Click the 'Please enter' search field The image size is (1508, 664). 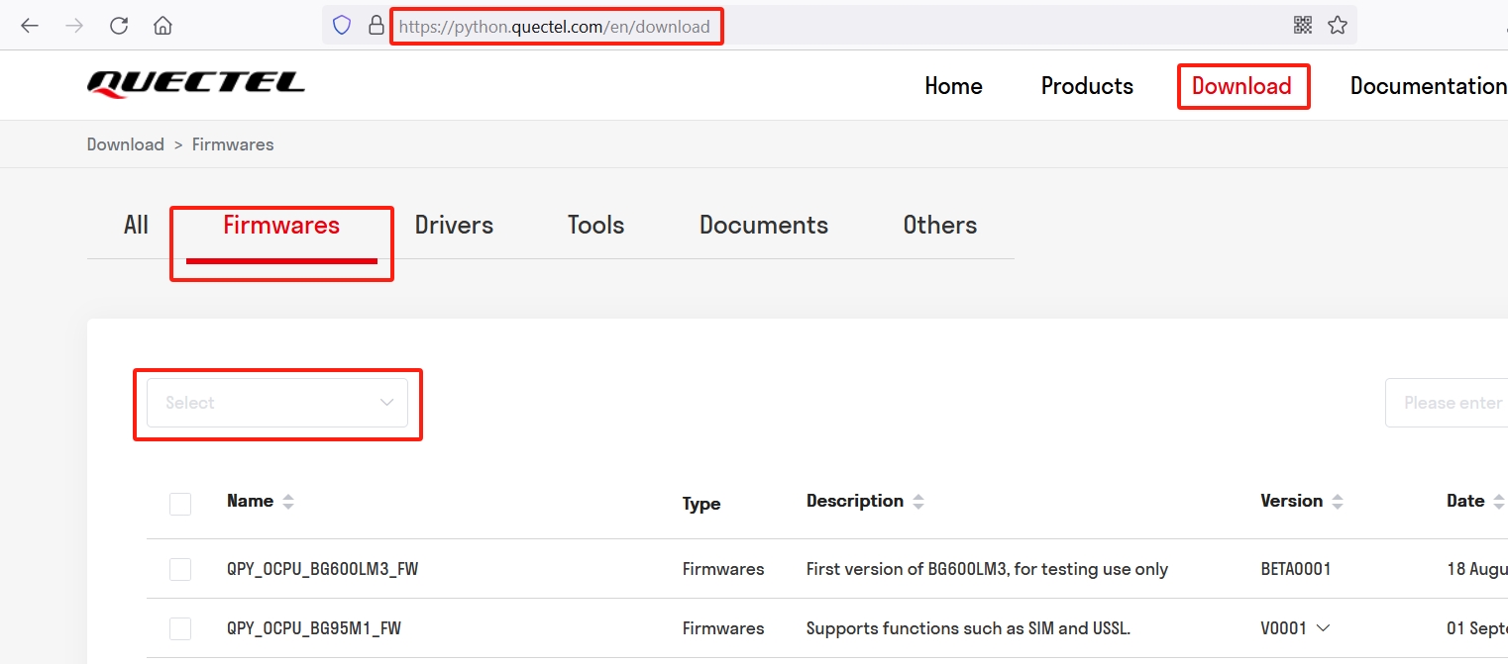click(1447, 403)
